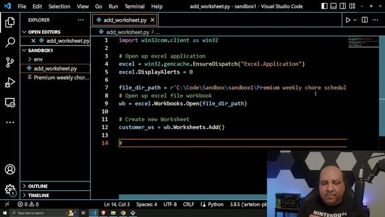Image resolution: width=385 pixels, height=217 pixels.
Task: Toggle the bottom panel
Action: [x=333, y=6]
